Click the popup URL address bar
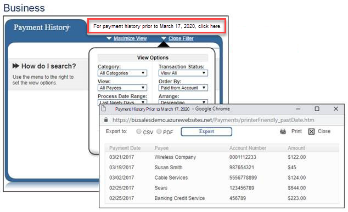The image size is (348, 212). (x=214, y=120)
